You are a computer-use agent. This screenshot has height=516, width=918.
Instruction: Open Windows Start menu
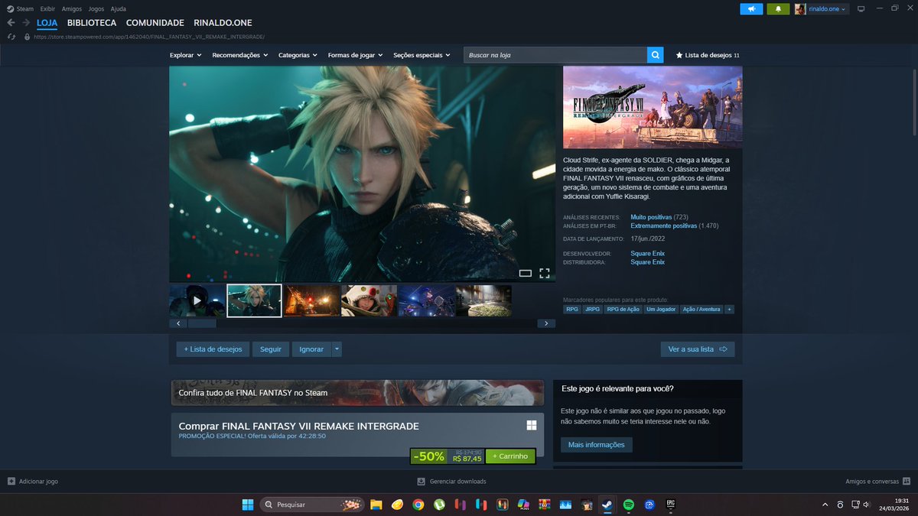click(x=248, y=505)
